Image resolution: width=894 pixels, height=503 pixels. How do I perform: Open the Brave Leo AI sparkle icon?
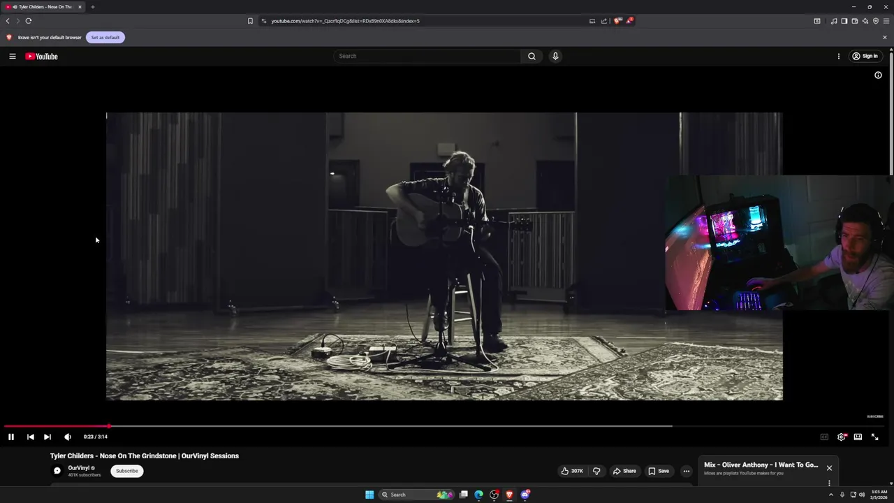[865, 21]
